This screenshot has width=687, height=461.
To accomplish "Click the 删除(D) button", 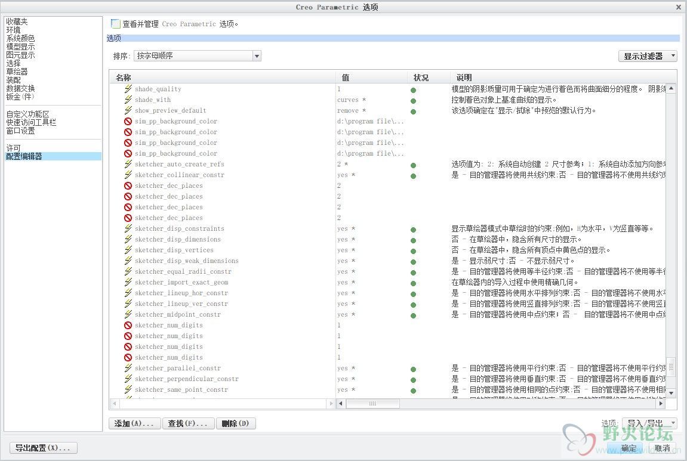I will click(x=235, y=423).
